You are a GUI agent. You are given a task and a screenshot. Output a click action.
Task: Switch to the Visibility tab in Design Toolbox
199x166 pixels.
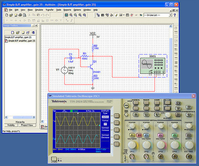pos(11,125)
